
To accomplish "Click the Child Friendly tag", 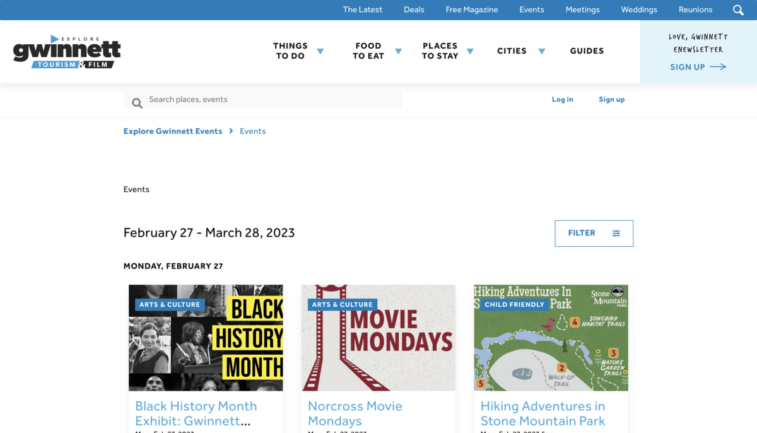I will pos(515,304).
